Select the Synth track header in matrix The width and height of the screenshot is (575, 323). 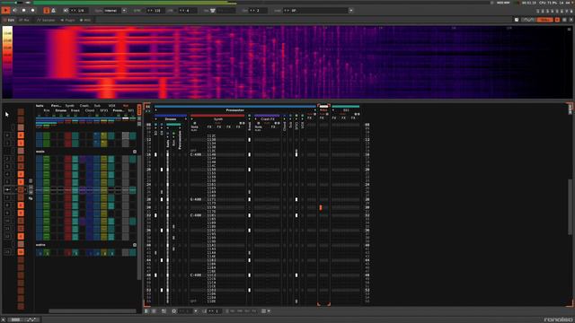(70, 106)
